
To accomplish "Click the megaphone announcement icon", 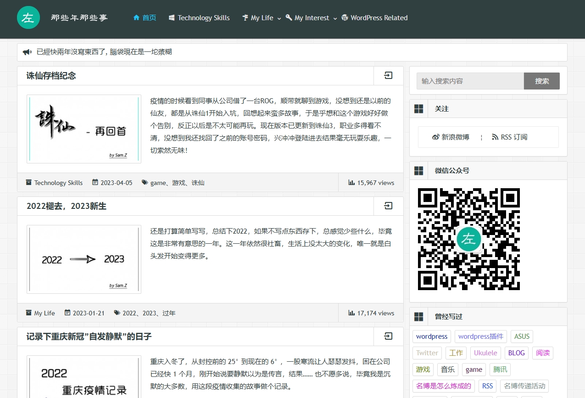I will (27, 52).
